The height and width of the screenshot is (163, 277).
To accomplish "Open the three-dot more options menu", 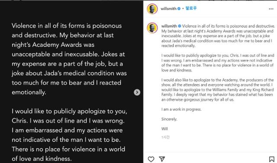I will [x=271, y=9].
